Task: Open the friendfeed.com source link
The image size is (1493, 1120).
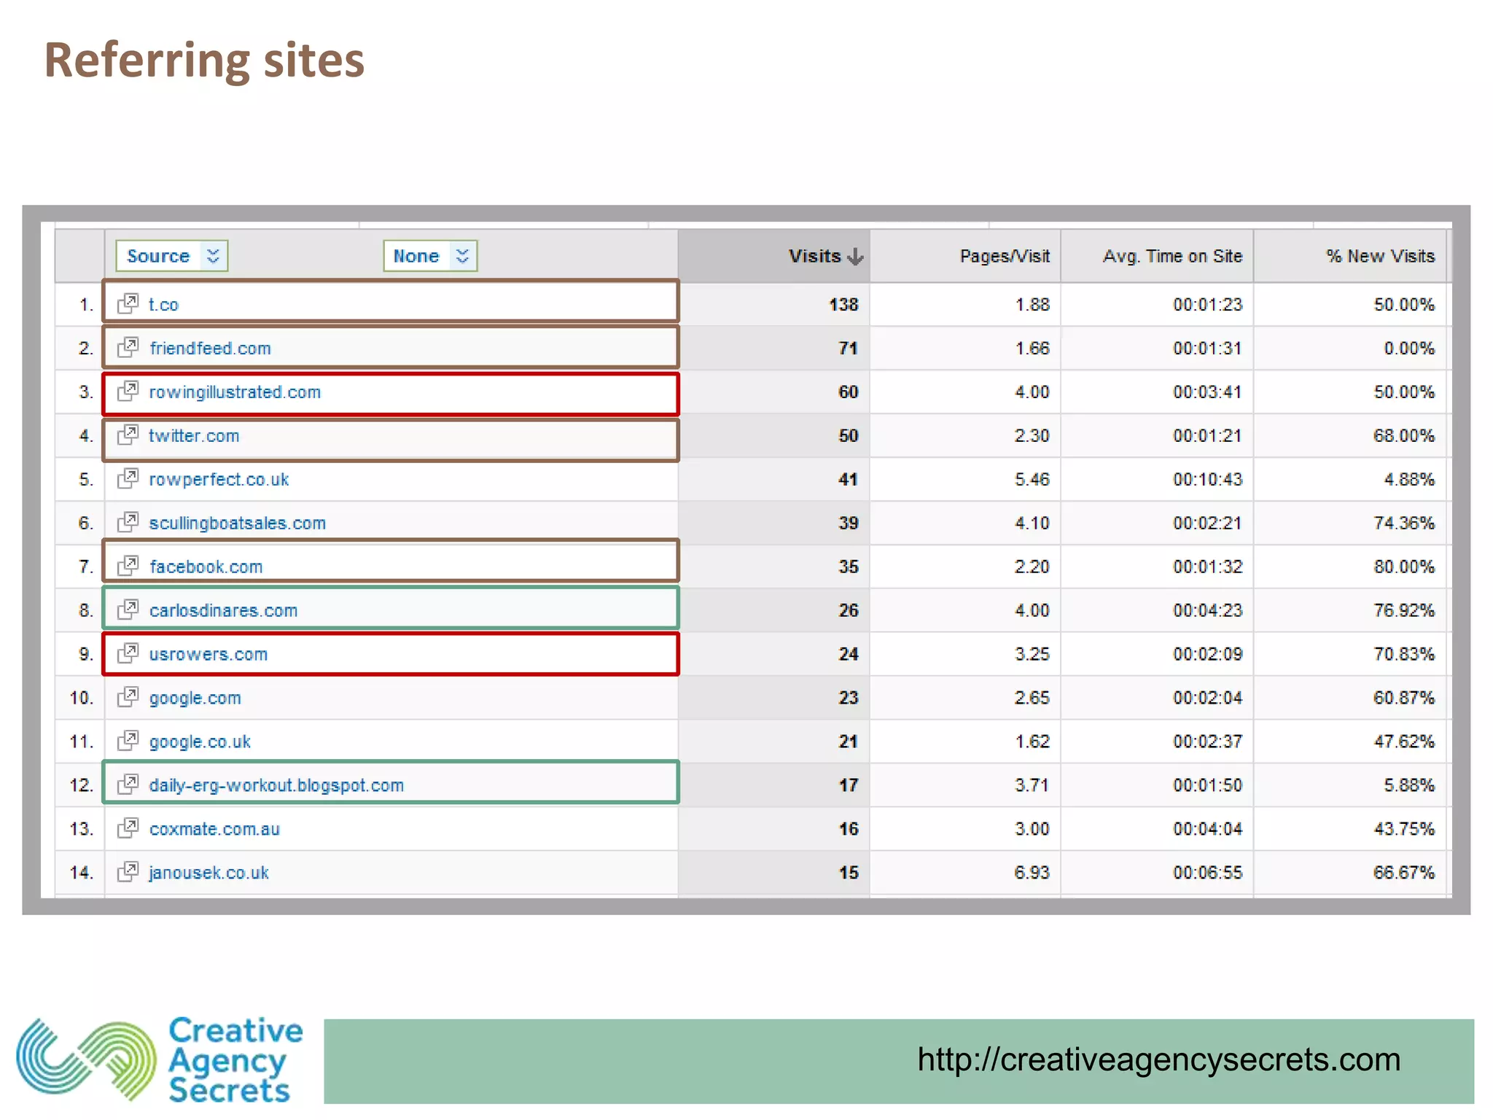Action: (210, 349)
